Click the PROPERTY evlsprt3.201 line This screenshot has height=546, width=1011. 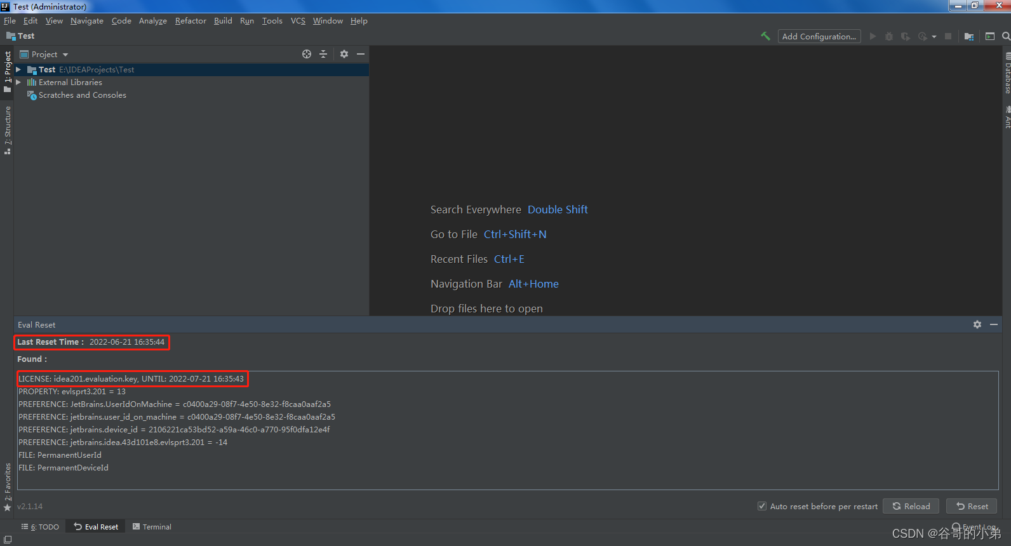[x=72, y=392]
